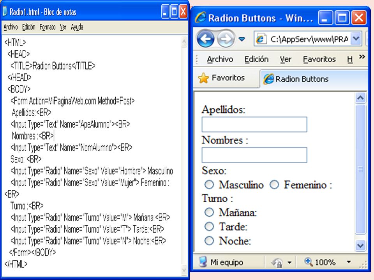Close the Radio1.html Bloc de notas window
Viewport: 374px width, 280px height.
(183, 11)
